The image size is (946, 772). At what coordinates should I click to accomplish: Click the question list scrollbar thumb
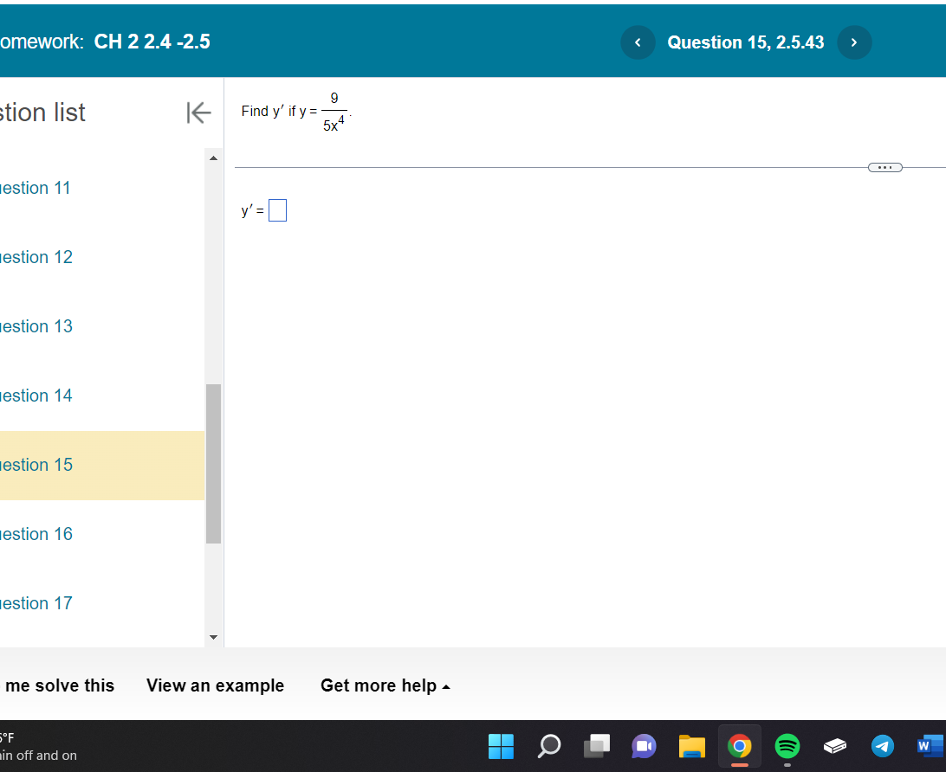pyautogui.click(x=213, y=464)
